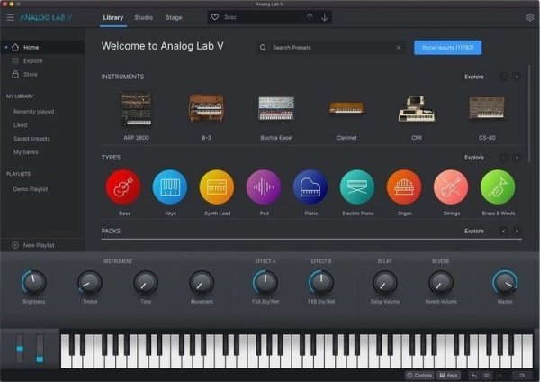Toggle the Keys keyboard view

coord(448,375)
